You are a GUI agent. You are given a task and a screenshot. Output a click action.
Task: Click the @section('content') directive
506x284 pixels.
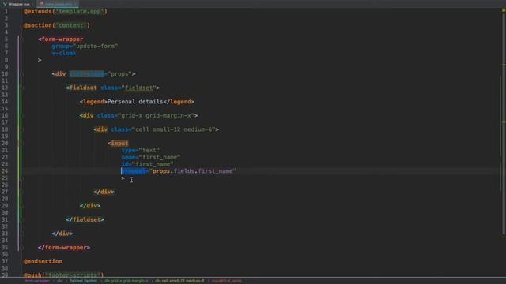pyautogui.click(x=57, y=25)
